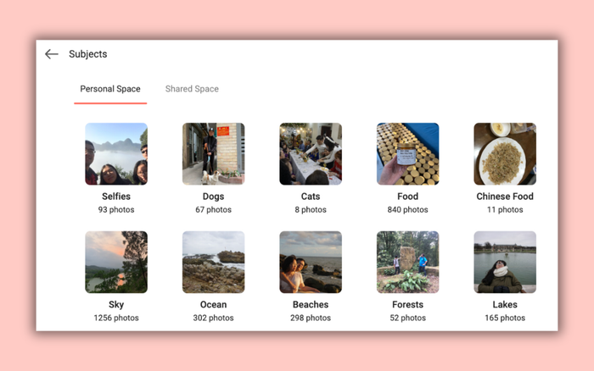
Task: Click the '840 photos' count
Action: coord(407,209)
